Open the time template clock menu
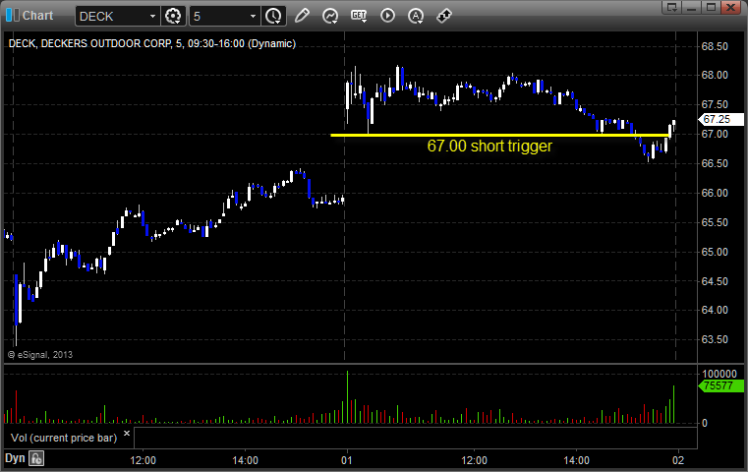The height and width of the screenshot is (472, 748). pos(274,16)
